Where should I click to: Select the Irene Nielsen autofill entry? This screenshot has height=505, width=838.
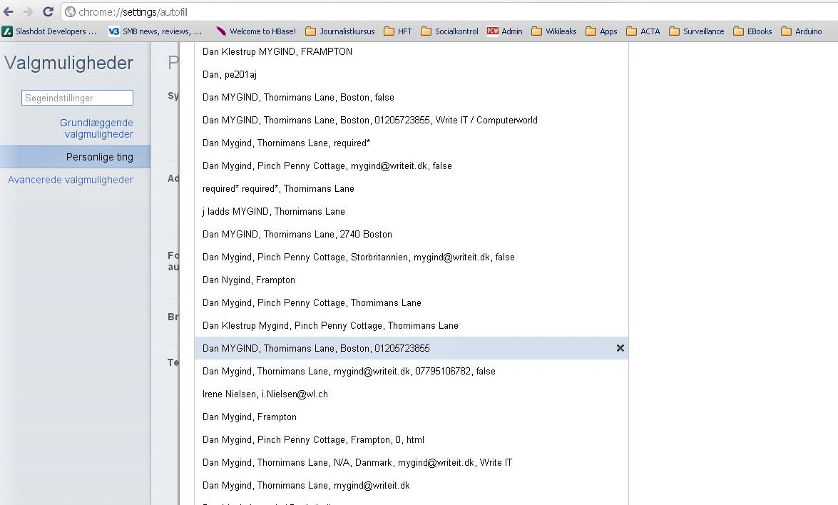tap(265, 394)
